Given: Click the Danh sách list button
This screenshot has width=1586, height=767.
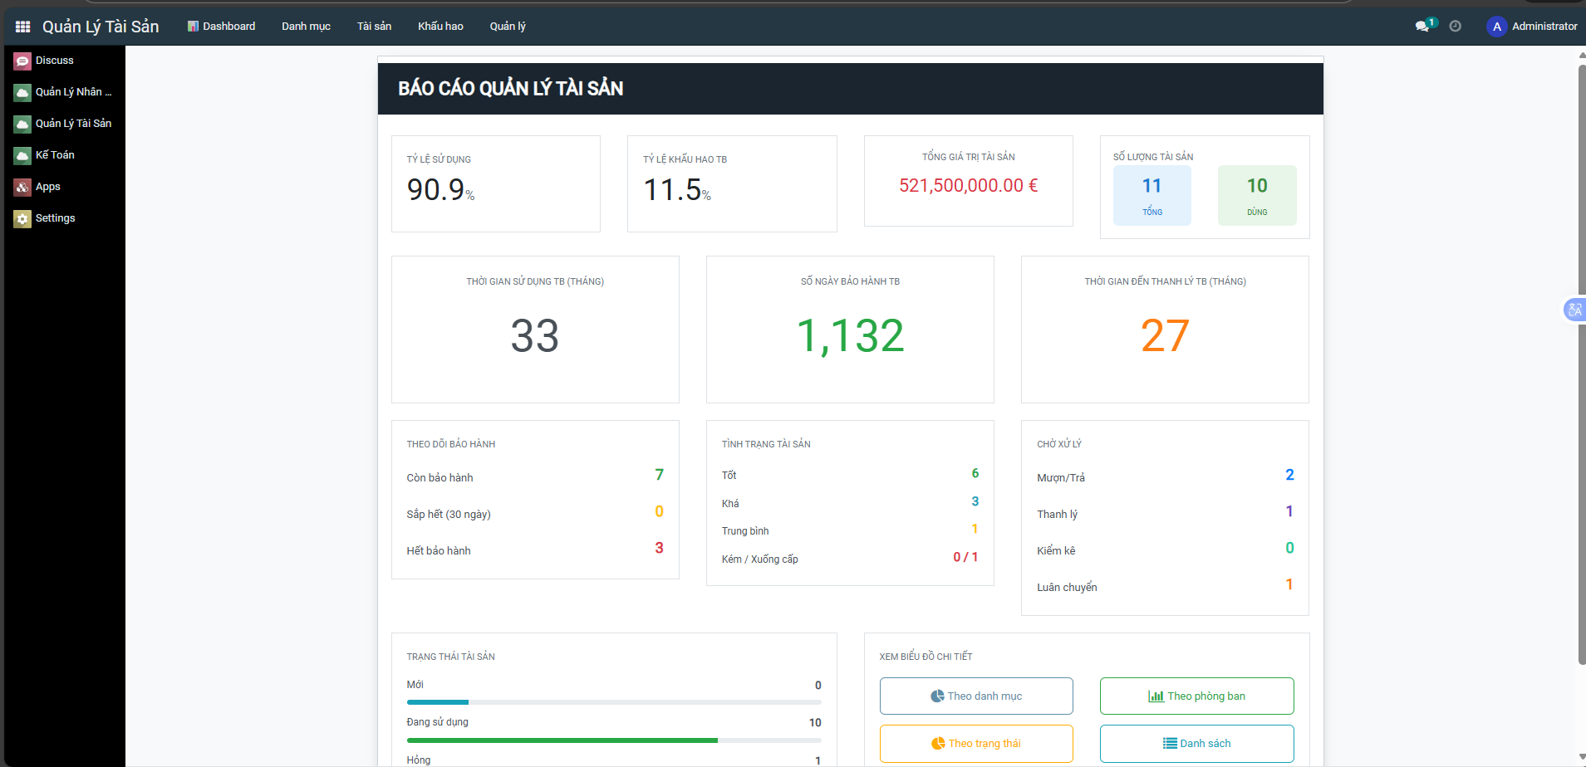Looking at the screenshot, I should [x=1197, y=743].
